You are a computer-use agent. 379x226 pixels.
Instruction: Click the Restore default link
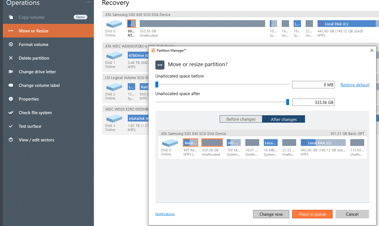355,85
